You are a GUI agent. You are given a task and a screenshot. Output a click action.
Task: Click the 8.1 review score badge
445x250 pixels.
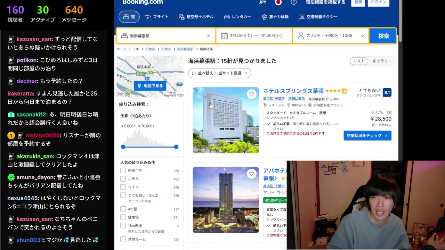(387, 93)
